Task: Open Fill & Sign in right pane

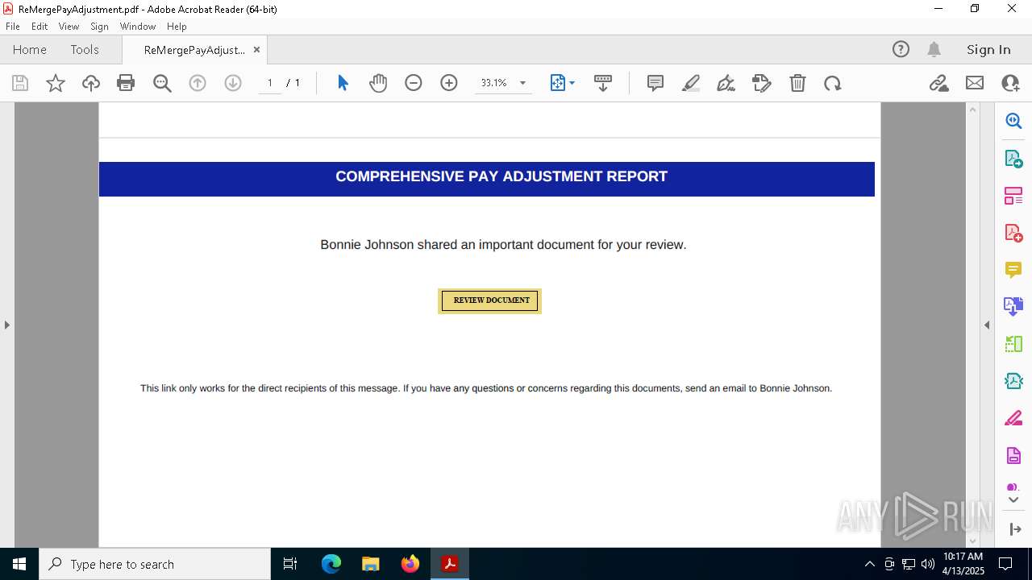Action: 1013,418
